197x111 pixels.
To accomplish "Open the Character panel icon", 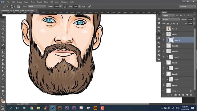I will [x=159, y=31].
